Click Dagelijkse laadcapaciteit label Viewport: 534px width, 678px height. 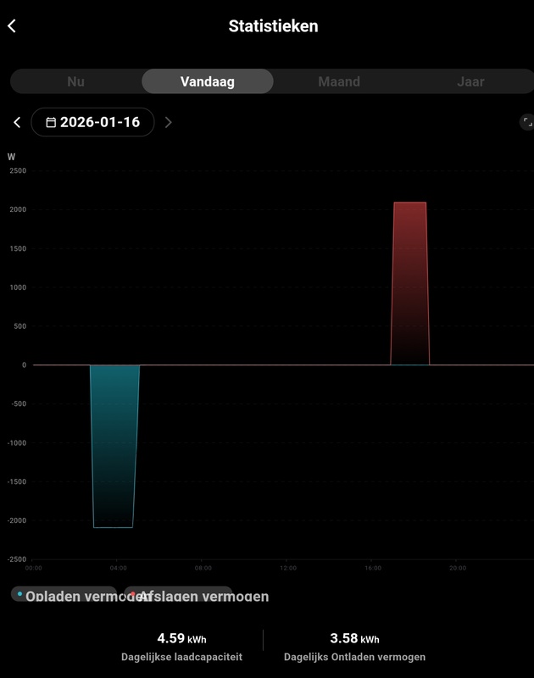coord(181,657)
